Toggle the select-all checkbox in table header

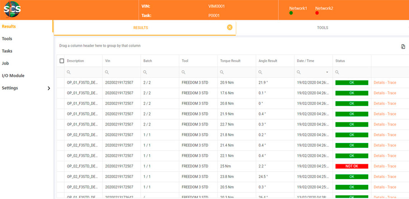click(62, 61)
